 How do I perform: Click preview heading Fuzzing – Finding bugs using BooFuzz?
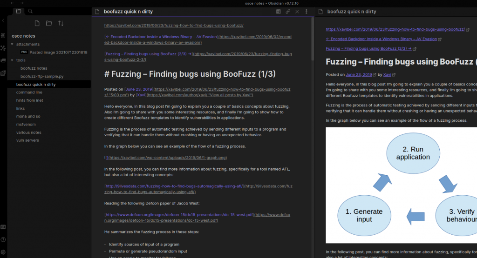point(401,62)
